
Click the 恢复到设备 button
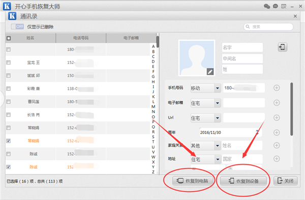coord(243,181)
